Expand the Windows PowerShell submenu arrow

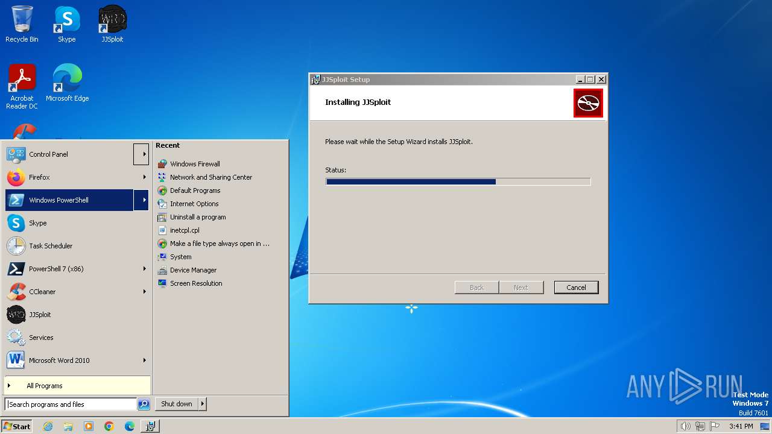pyautogui.click(x=141, y=200)
